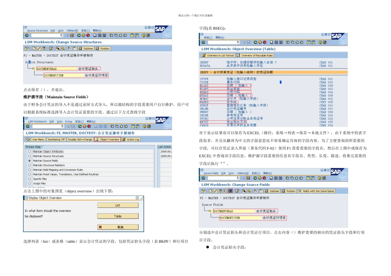Click Create (blank page) icon in Change Source Structures toolbar
The height and width of the screenshot is (276, 391).
[34, 48]
